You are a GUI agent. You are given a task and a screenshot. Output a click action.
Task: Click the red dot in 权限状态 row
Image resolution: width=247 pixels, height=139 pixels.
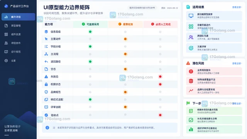[160, 84]
